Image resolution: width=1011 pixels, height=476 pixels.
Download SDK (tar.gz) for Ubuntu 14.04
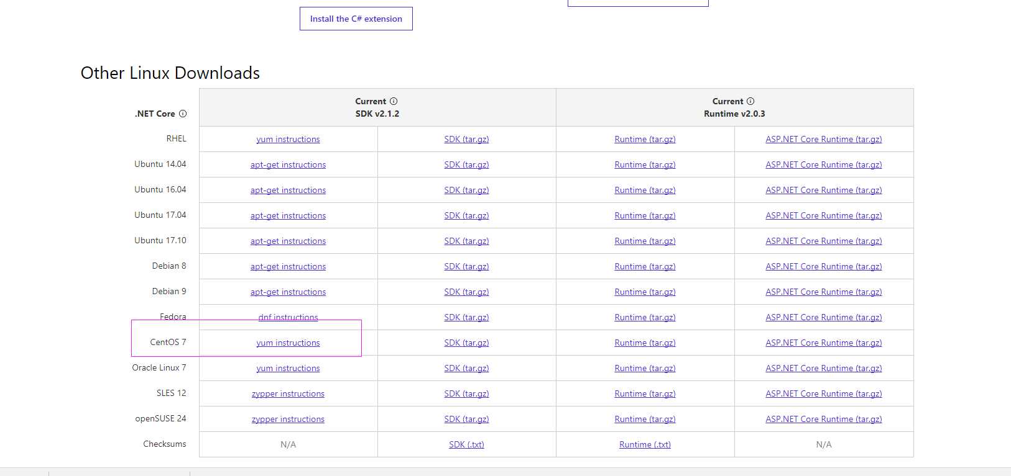pyautogui.click(x=466, y=164)
